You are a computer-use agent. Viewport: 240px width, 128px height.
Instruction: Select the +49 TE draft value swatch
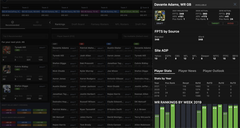coord(9,113)
